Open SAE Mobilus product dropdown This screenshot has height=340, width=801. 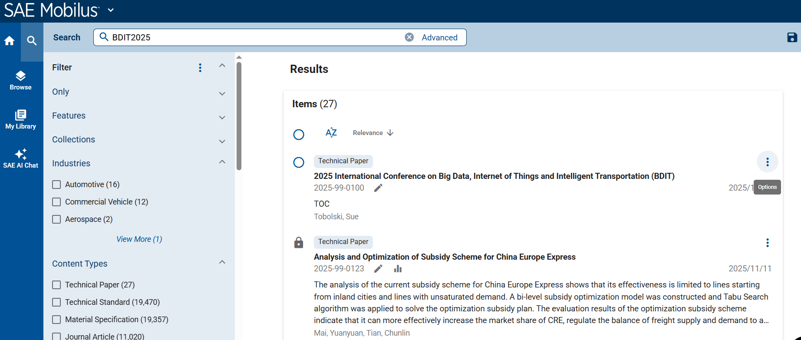point(111,10)
